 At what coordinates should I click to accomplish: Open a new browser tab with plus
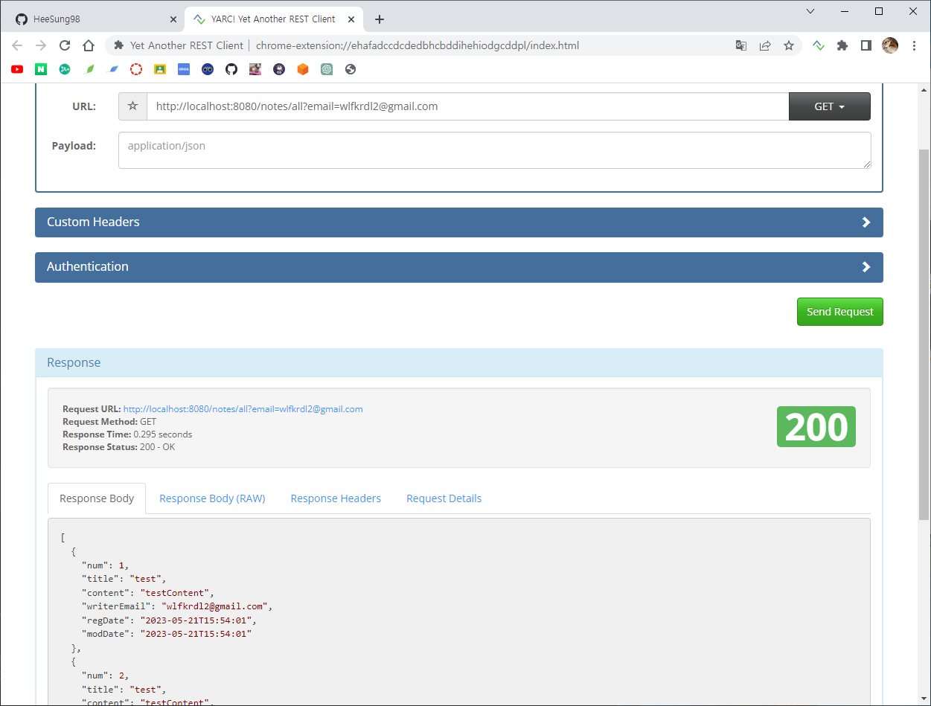[x=380, y=19]
